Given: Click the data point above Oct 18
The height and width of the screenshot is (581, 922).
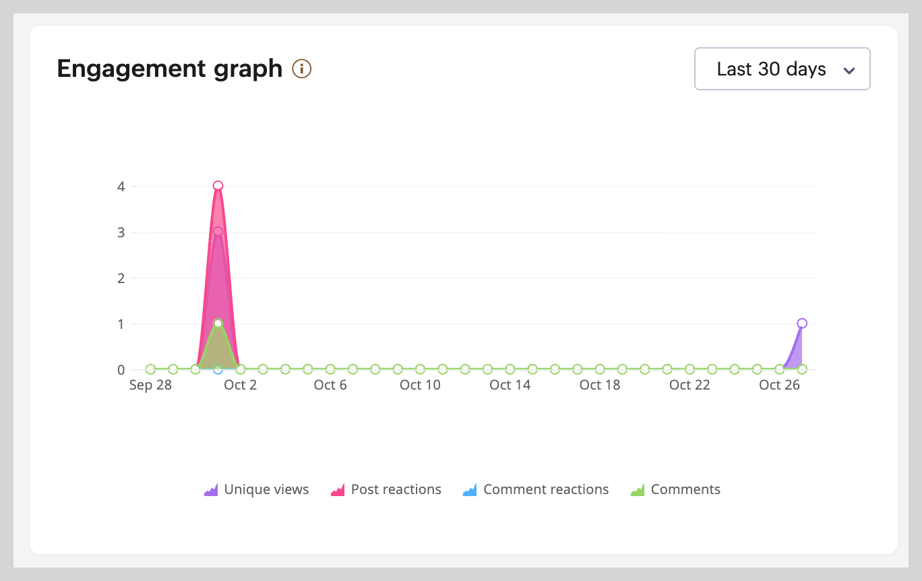Looking at the screenshot, I should (x=600, y=369).
